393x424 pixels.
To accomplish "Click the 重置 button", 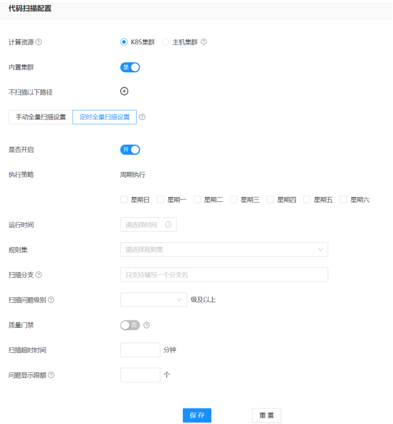I will (266, 415).
